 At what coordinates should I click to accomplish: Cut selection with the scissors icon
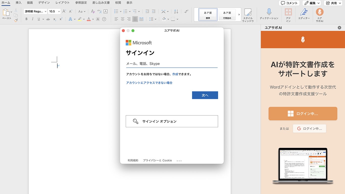coord(16,10)
